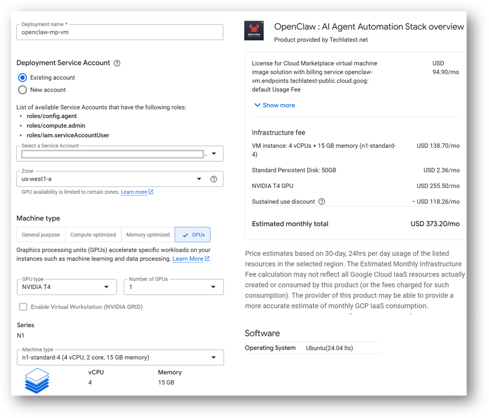Select the New account radio button

22,90
